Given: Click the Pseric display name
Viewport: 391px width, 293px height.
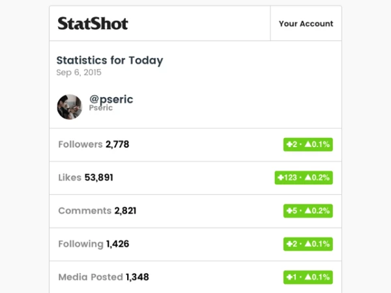Looking at the screenshot, I should click(x=101, y=108).
